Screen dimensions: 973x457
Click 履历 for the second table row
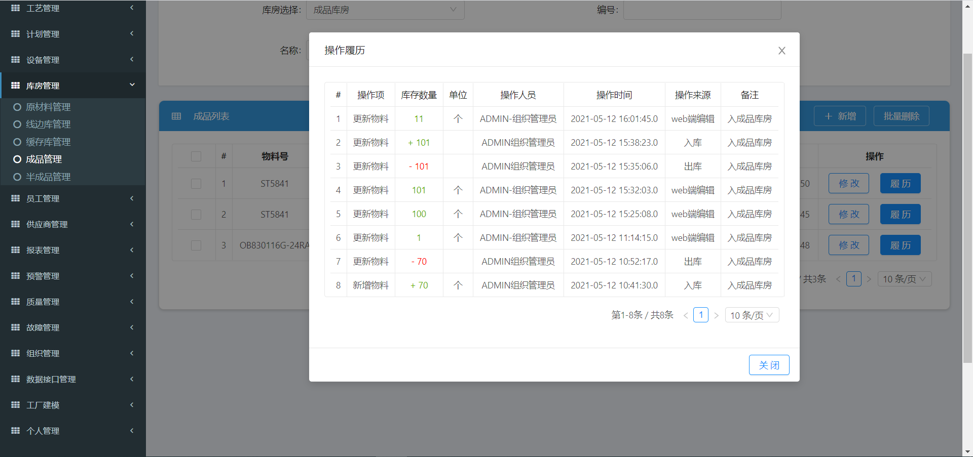(x=901, y=214)
